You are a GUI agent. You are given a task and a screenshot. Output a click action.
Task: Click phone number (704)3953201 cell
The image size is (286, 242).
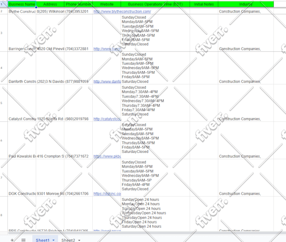coord(78,11)
